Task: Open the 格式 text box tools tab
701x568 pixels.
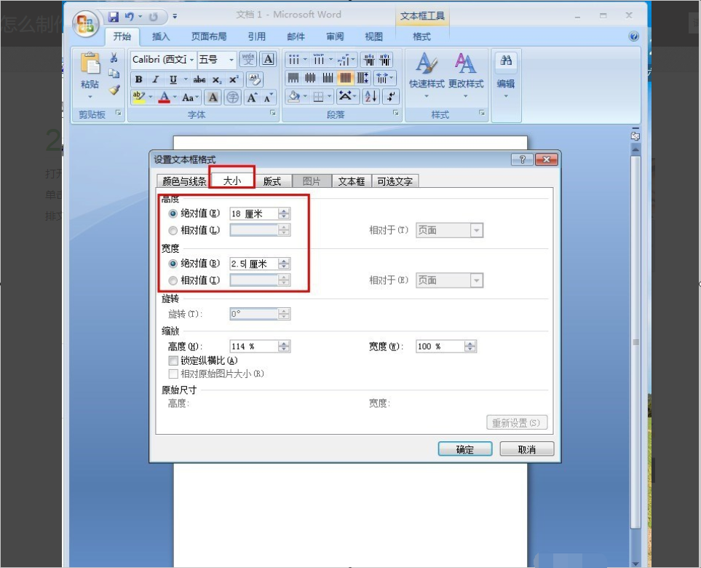Action: coord(421,36)
